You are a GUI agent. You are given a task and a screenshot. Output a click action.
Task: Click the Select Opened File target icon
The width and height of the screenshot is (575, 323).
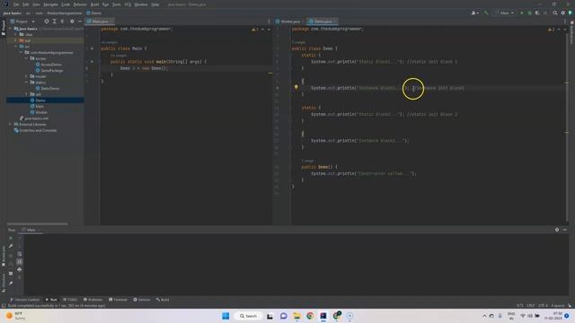[47, 22]
